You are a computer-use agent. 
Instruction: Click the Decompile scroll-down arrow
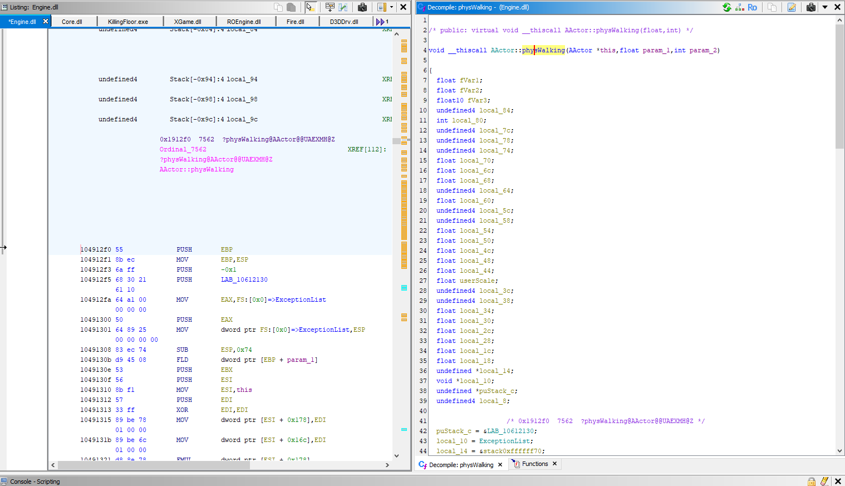coord(840,451)
